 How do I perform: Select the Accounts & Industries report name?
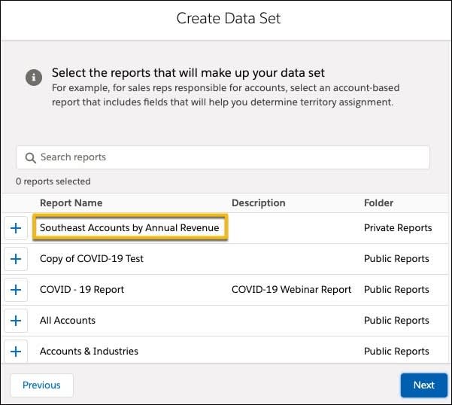click(89, 351)
